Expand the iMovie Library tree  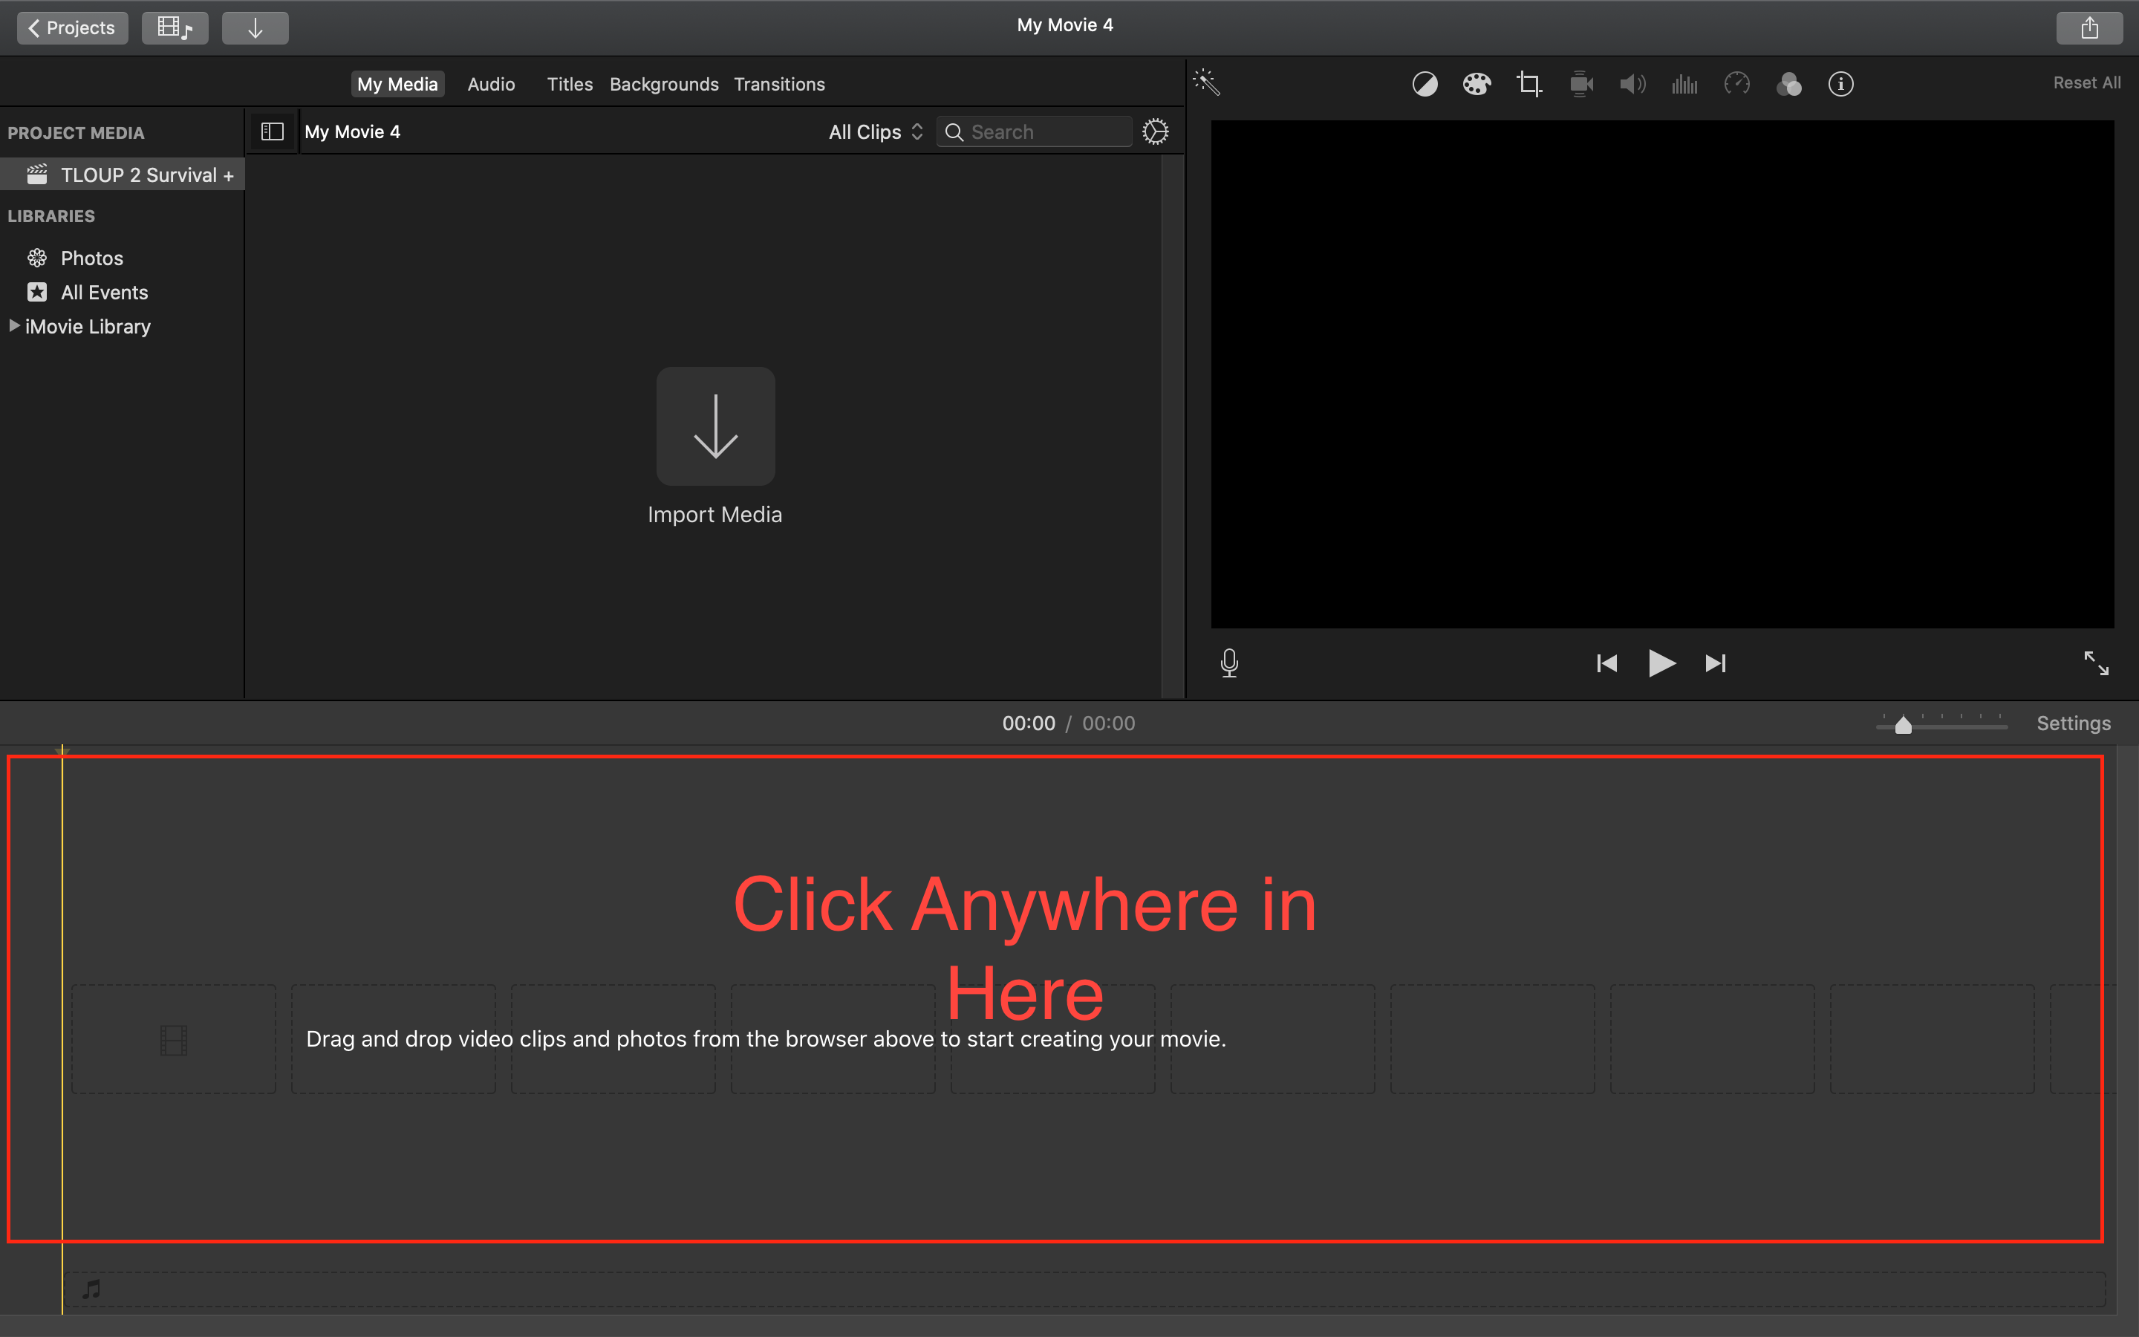pyautogui.click(x=14, y=326)
